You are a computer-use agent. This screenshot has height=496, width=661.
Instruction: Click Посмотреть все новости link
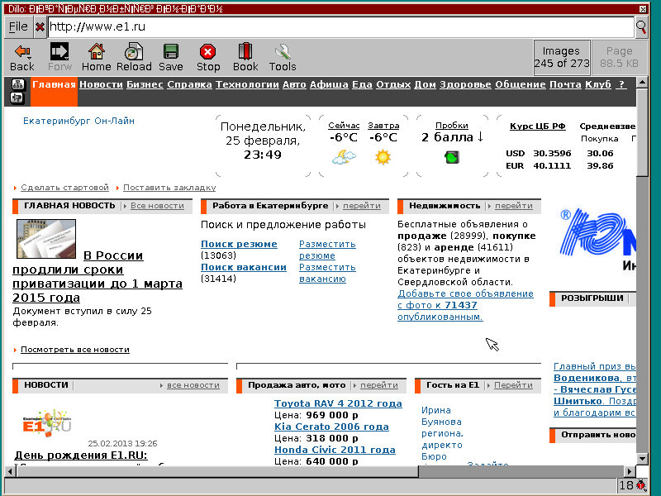[x=75, y=350]
